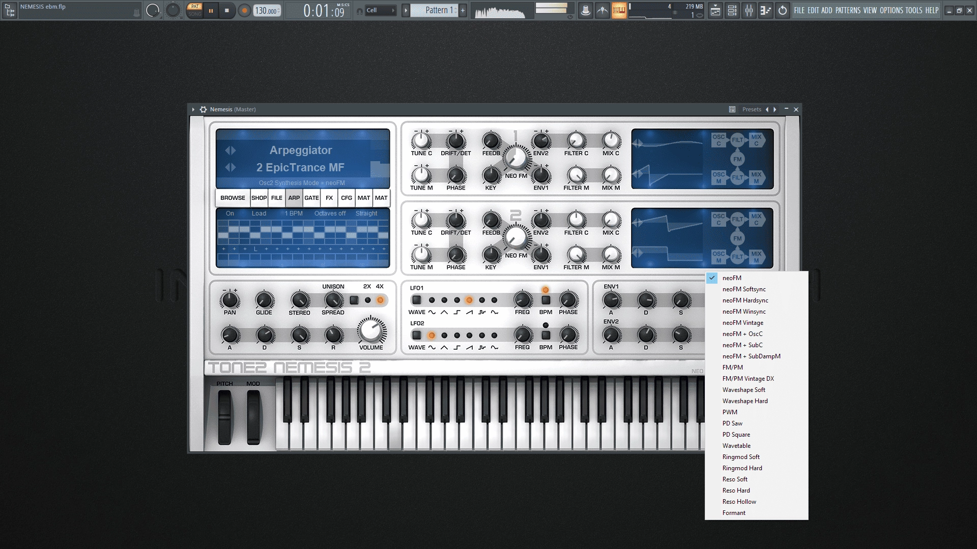This screenshot has height=549, width=977.
Task: Go to next preset arrow in titlebar
Action: (x=775, y=109)
